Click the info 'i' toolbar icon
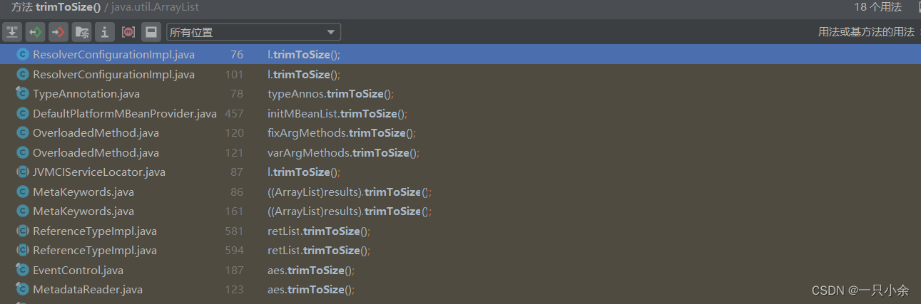Viewport: 921px width, 304px height. point(105,32)
